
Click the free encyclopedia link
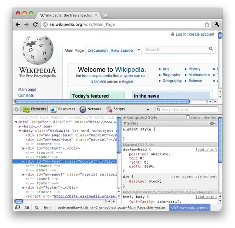pos(97,76)
